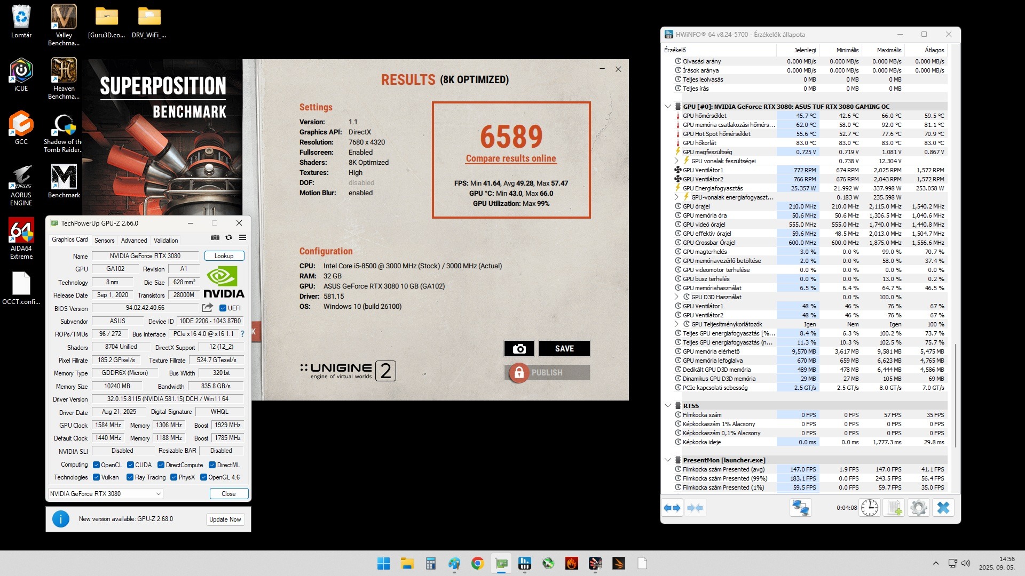Click HWiNFO log file save icon
The width and height of the screenshot is (1025, 576).
click(894, 508)
